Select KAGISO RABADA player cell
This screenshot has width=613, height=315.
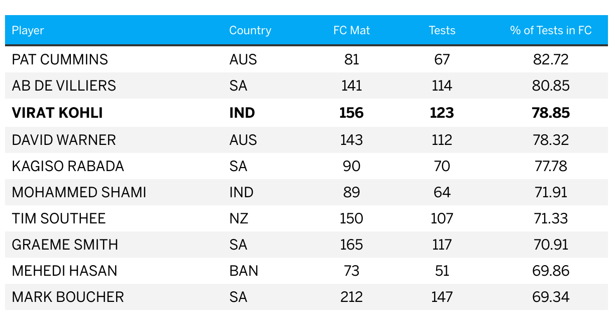(x=68, y=166)
